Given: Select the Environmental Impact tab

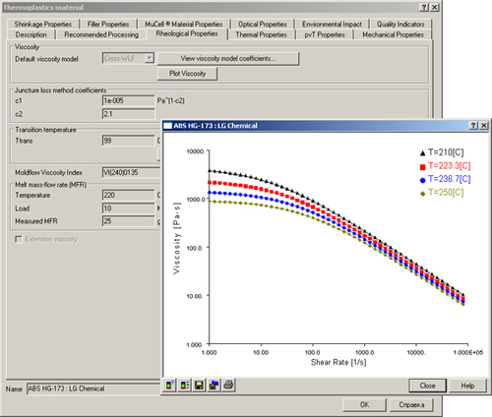Looking at the screenshot, I should 332,25.
